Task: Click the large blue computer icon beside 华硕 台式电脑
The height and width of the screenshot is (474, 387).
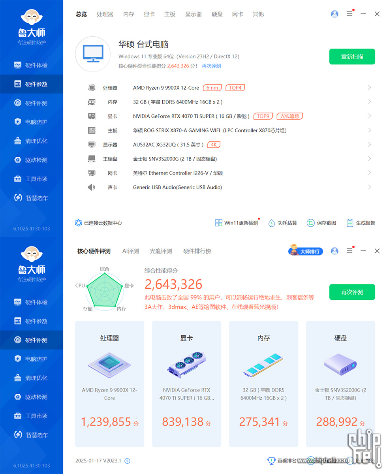Action: click(93, 54)
